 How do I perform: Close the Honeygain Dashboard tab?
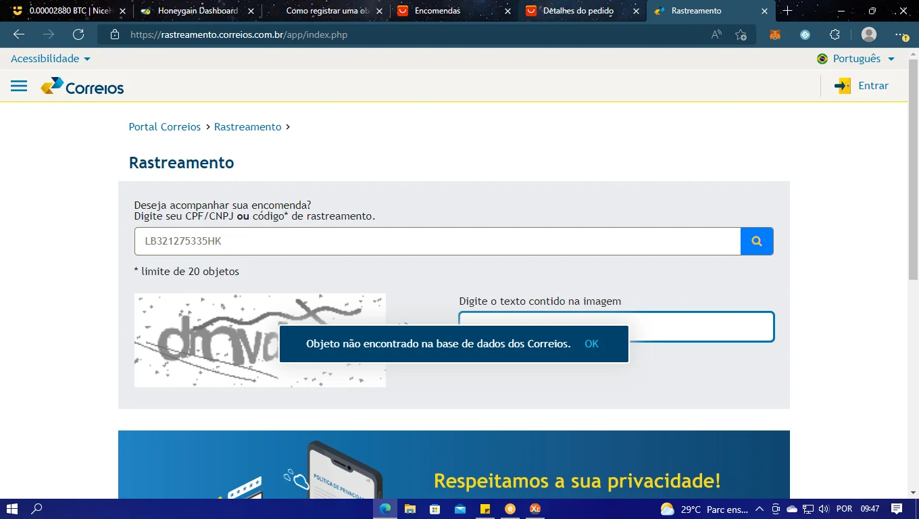click(251, 11)
